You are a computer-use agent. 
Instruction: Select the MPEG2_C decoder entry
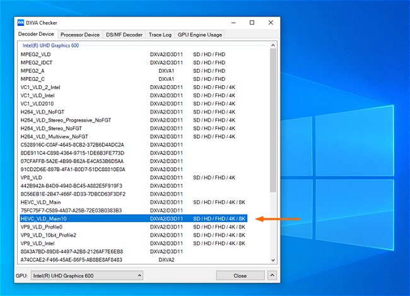click(x=133, y=79)
